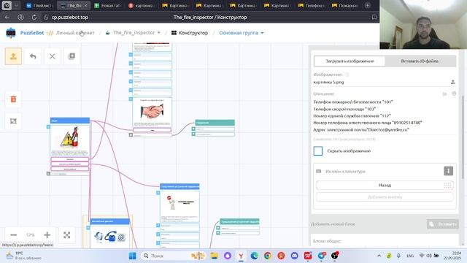Open a new browser tab with the plus
Image resolution: width=467 pixels, height=263 pixels.
coord(368,5)
